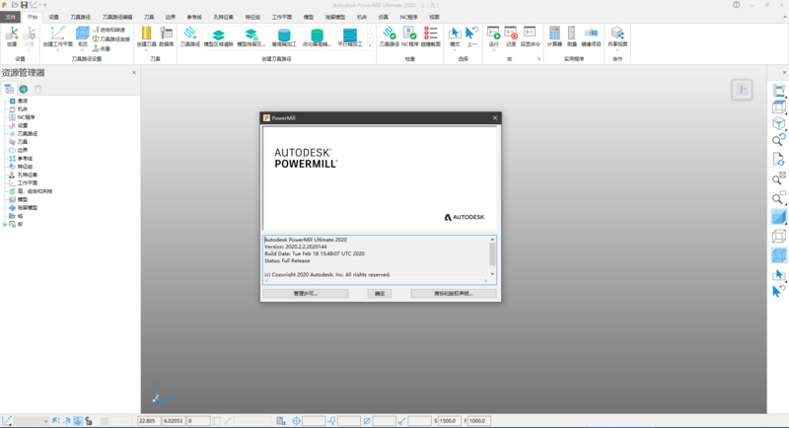Click the 镜像项目 mirror project icon

coord(591,35)
